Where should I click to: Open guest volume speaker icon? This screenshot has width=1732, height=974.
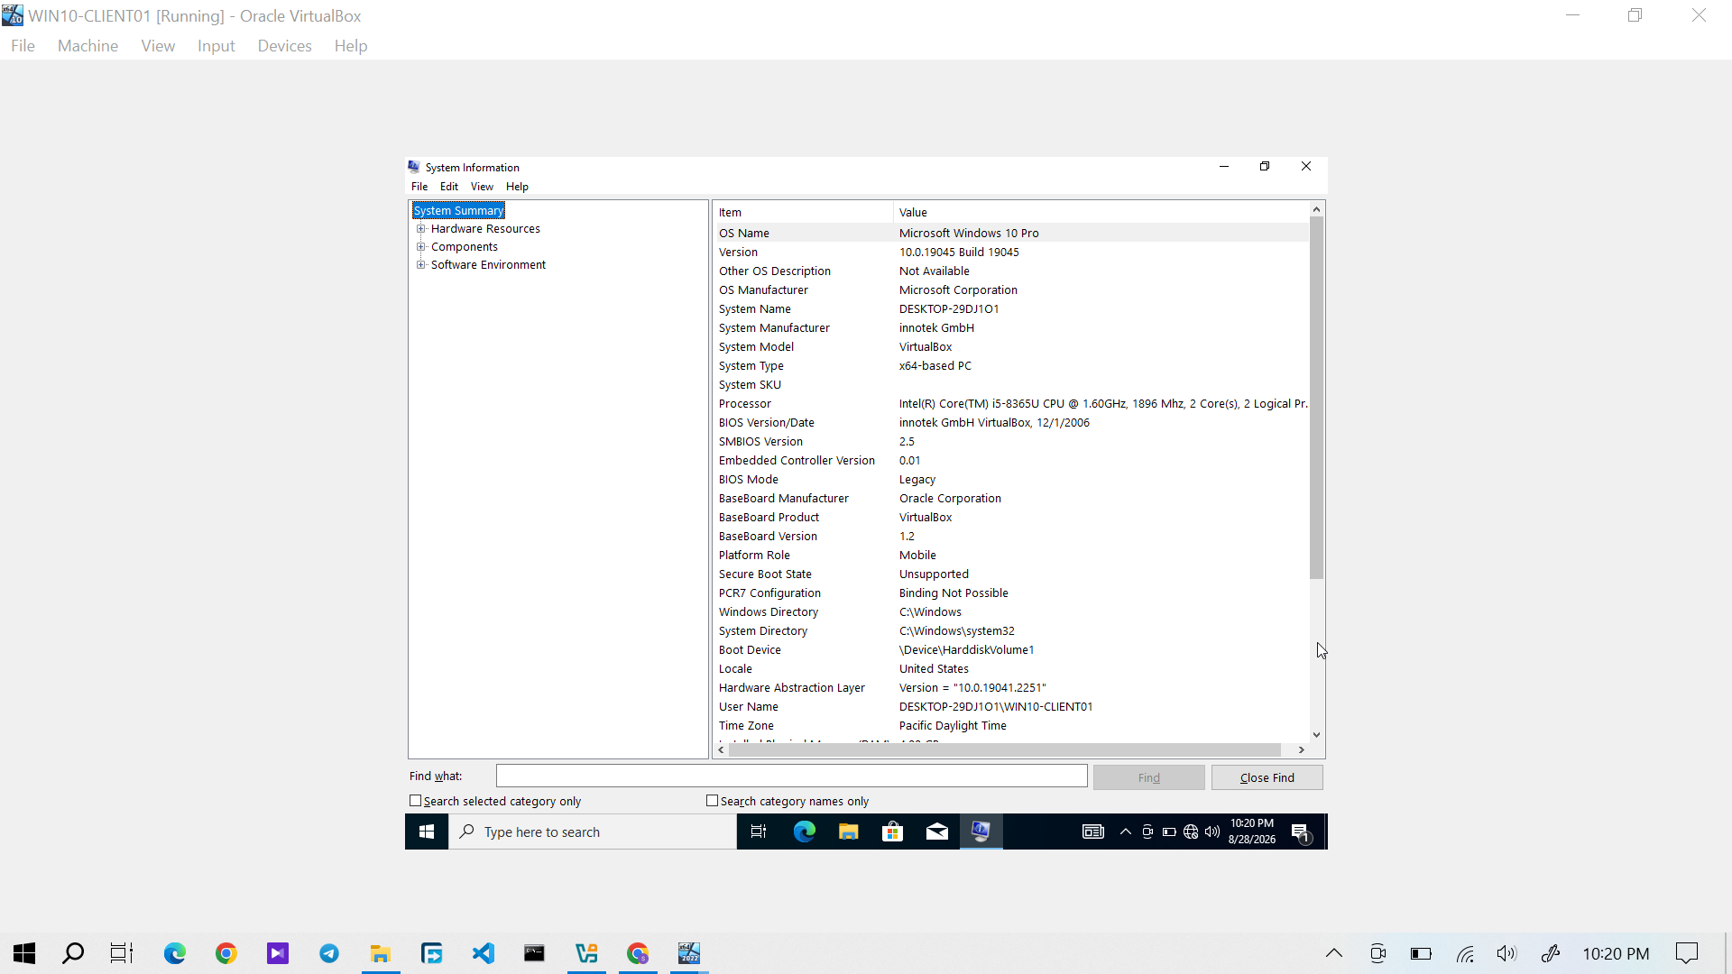[x=1212, y=832]
